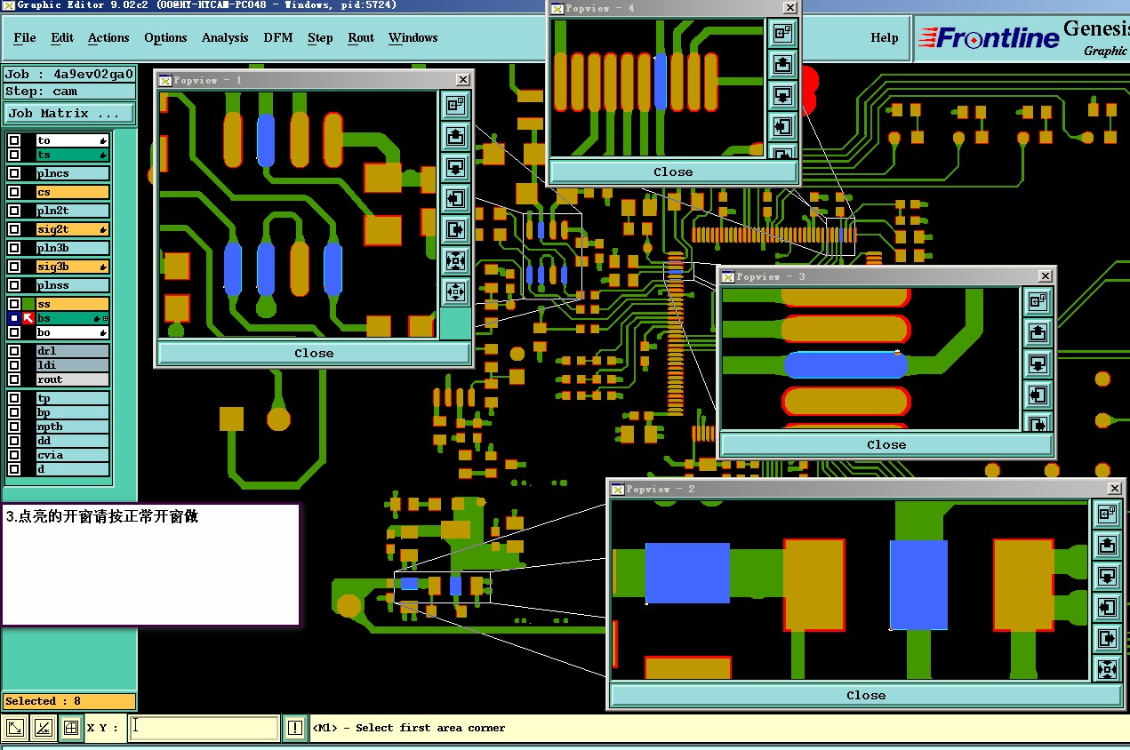This screenshot has height=750, width=1130.
Task: Toggle the checkbox for layer bs
Action: pos(14,318)
